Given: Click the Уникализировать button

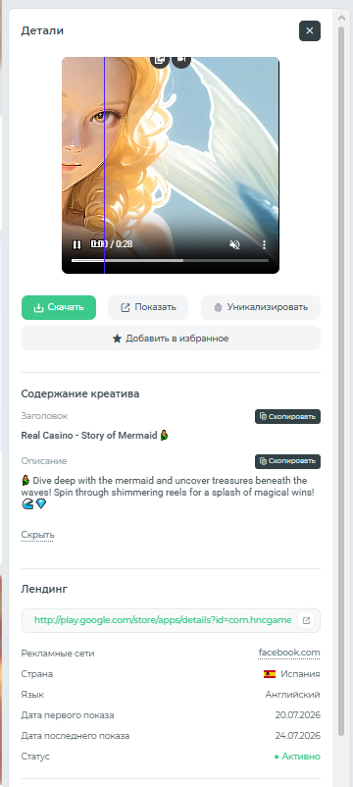Looking at the screenshot, I should (x=261, y=308).
